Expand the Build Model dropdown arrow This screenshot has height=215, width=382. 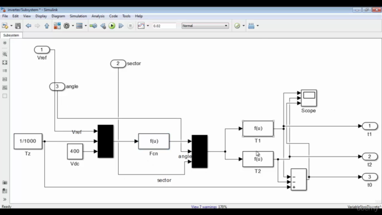click(257, 26)
